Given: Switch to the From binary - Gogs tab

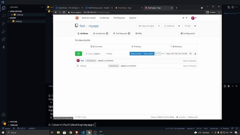Looking at the screenshot, I should pyautogui.click(x=128, y=8).
